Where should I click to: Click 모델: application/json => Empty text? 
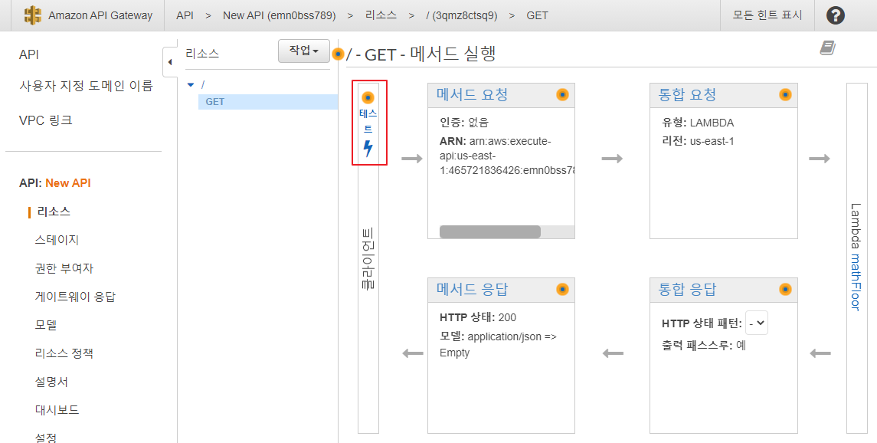pos(498,345)
